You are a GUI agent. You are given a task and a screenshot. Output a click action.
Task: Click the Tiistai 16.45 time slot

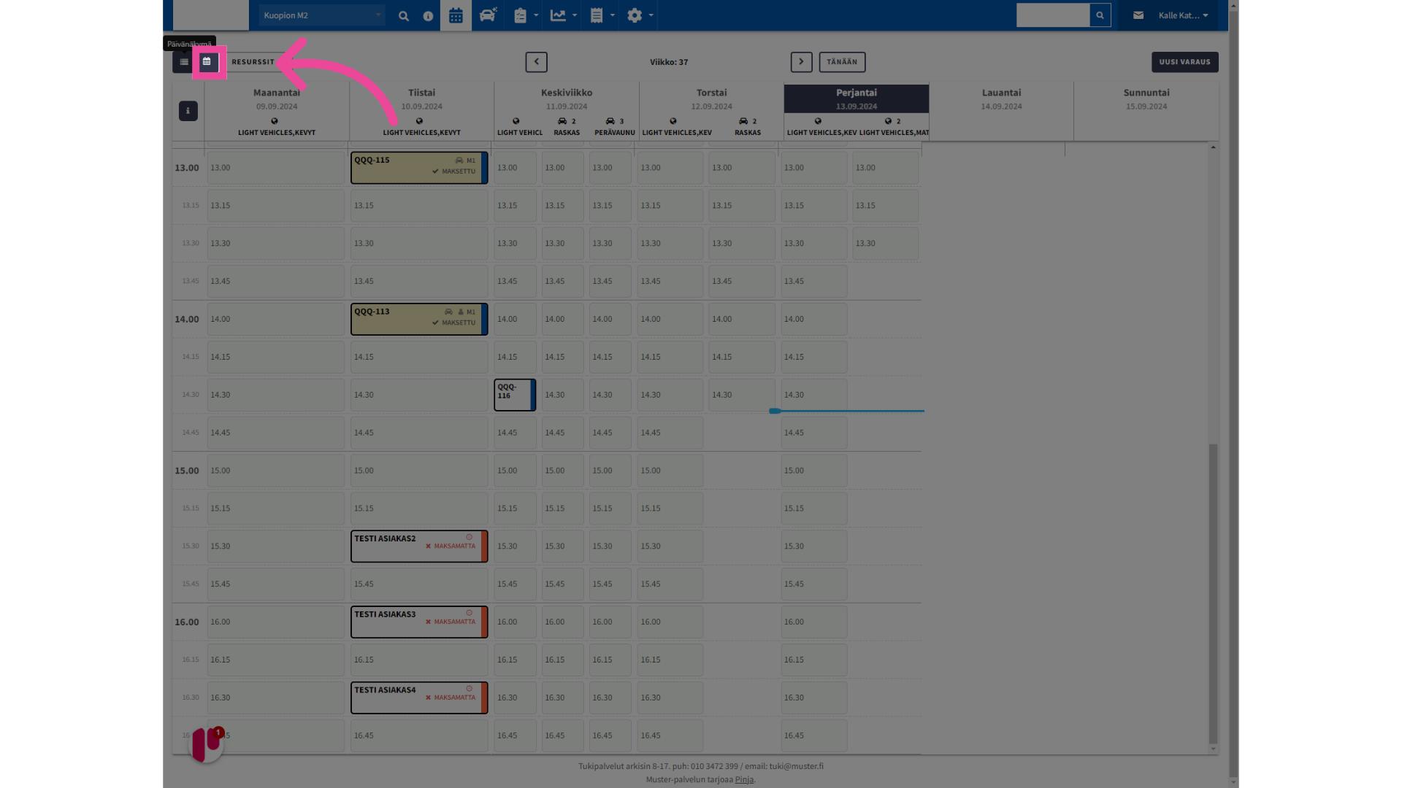pyautogui.click(x=419, y=735)
